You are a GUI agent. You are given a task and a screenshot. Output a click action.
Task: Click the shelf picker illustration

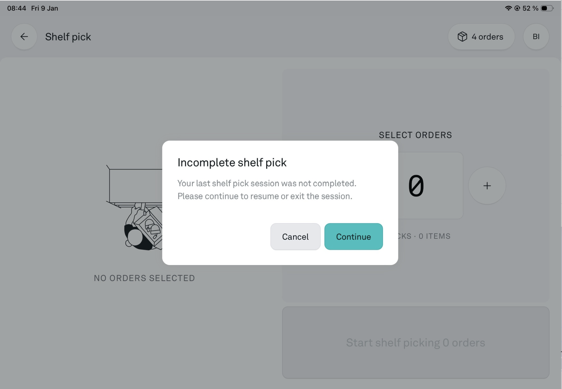(x=135, y=207)
